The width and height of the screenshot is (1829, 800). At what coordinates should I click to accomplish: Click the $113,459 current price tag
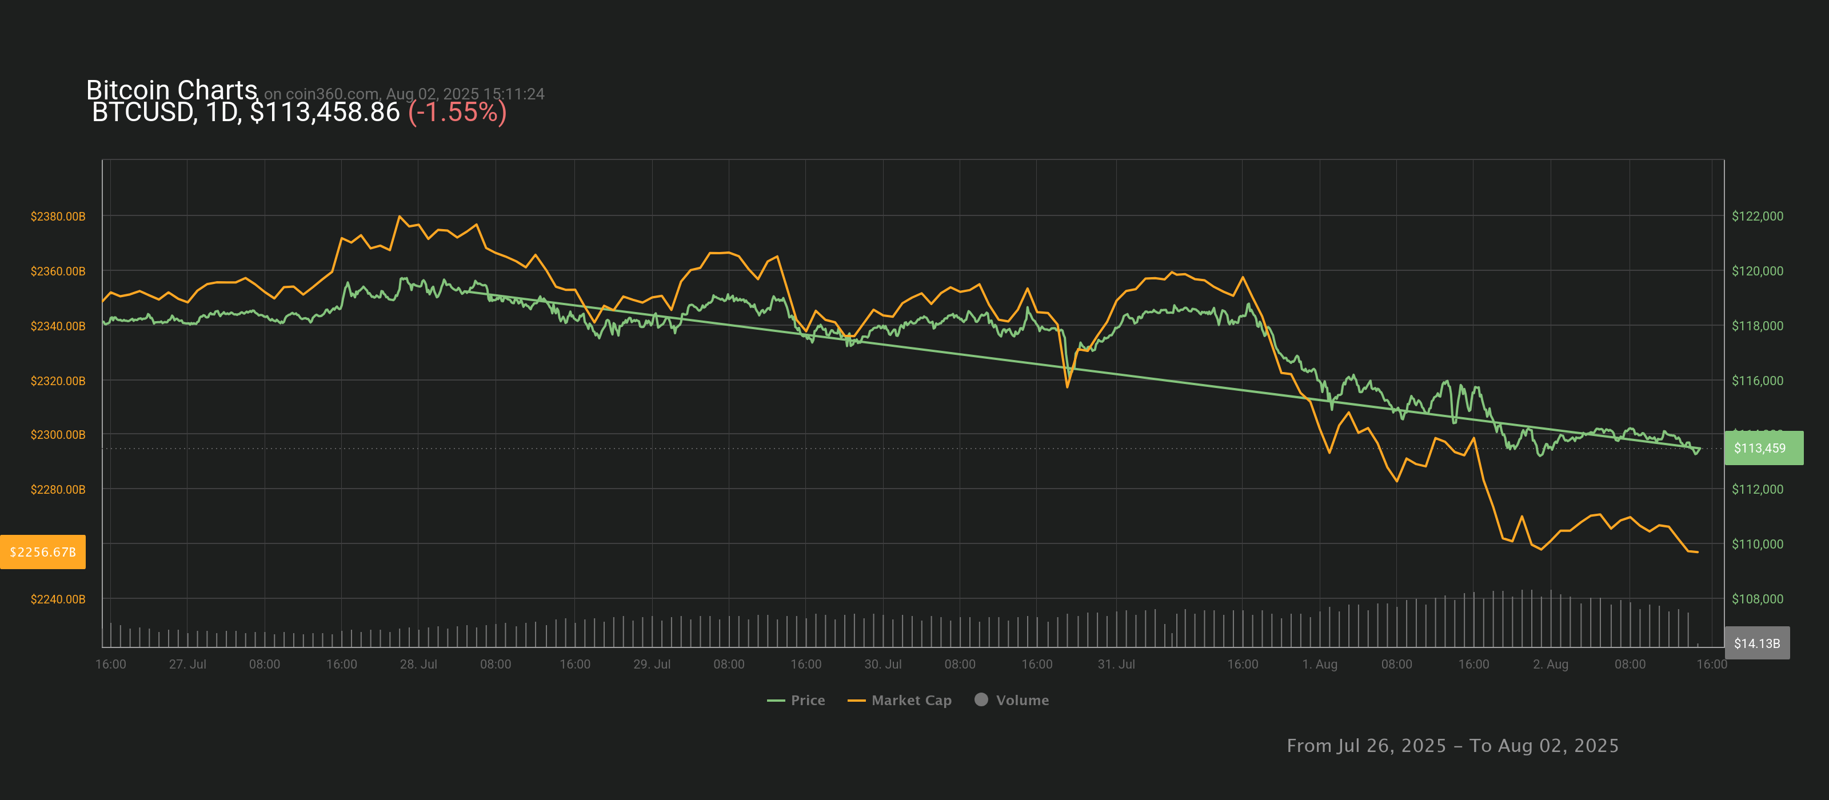click(x=1764, y=448)
